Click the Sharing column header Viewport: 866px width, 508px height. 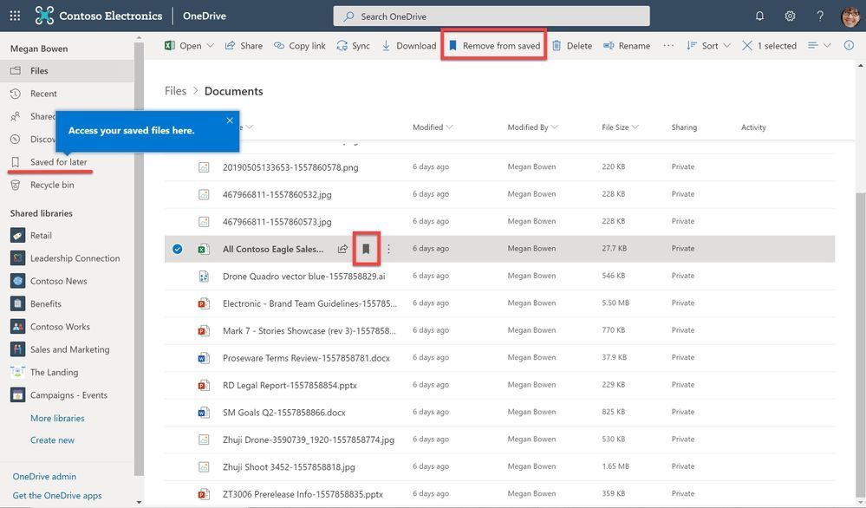tap(684, 127)
